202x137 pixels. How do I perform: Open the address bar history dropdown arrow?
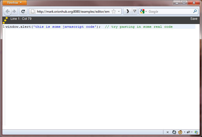click(x=119, y=11)
